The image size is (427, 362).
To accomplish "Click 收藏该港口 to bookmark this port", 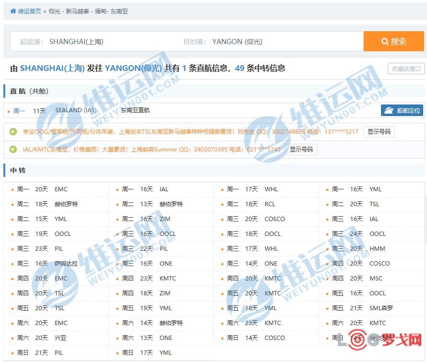I will 406,69.
